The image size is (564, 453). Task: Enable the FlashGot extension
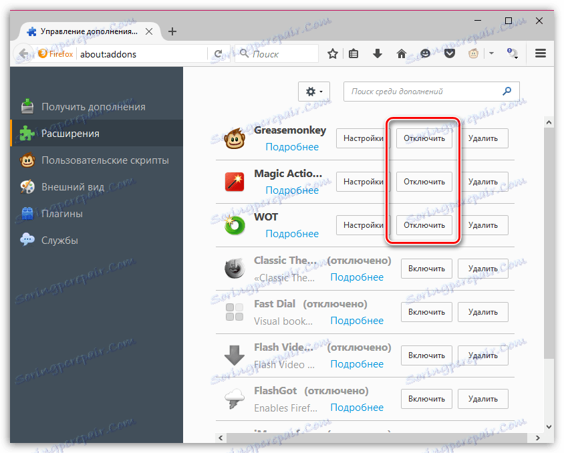click(426, 399)
